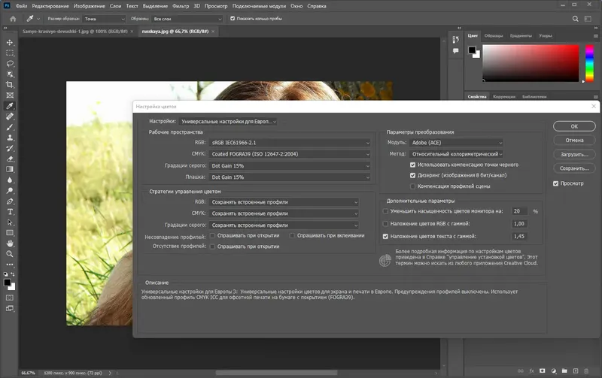Switch to the Градиенты tab
The width and height of the screenshot is (602, 378).
pos(520,35)
